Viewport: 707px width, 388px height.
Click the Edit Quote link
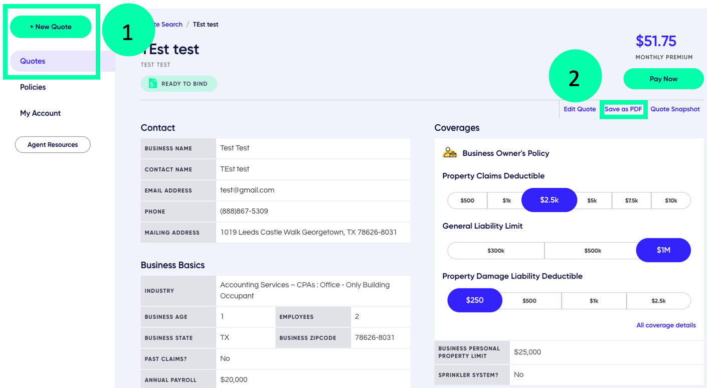pyautogui.click(x=580, y=109)
